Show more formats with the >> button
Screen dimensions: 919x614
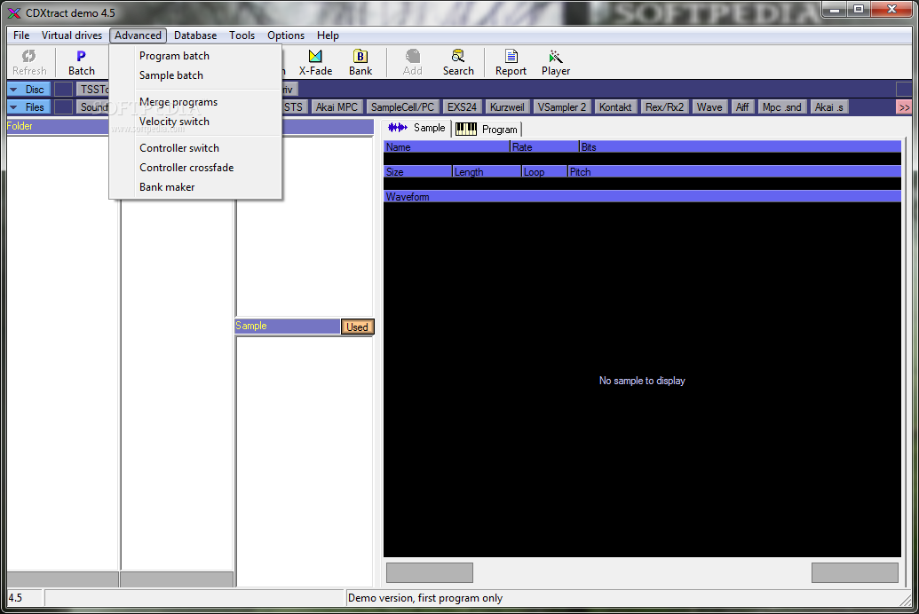[904, 107]
